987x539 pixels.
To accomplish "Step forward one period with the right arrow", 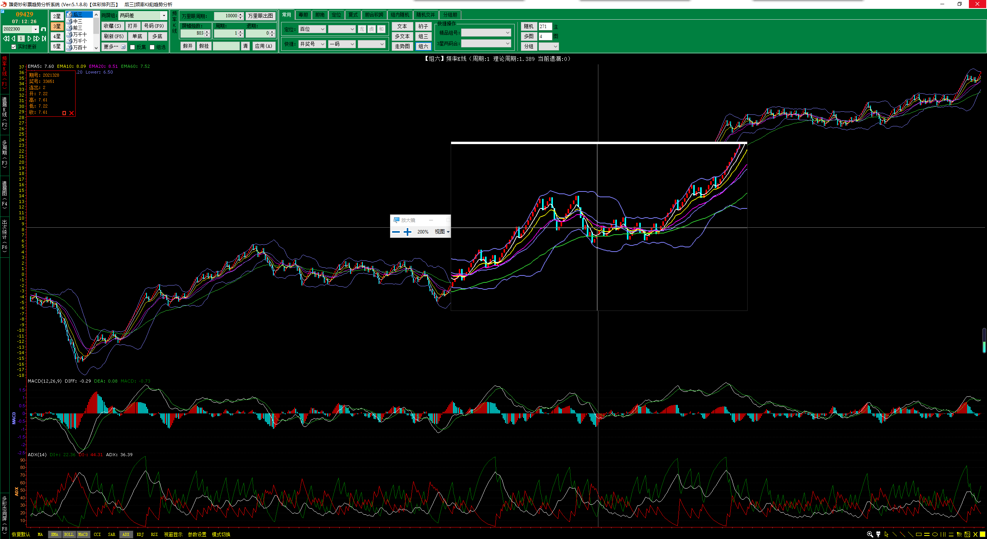I will point(29,39).
